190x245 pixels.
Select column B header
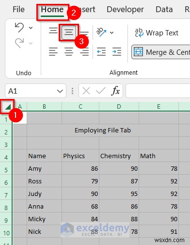click(x=44, y=107)
